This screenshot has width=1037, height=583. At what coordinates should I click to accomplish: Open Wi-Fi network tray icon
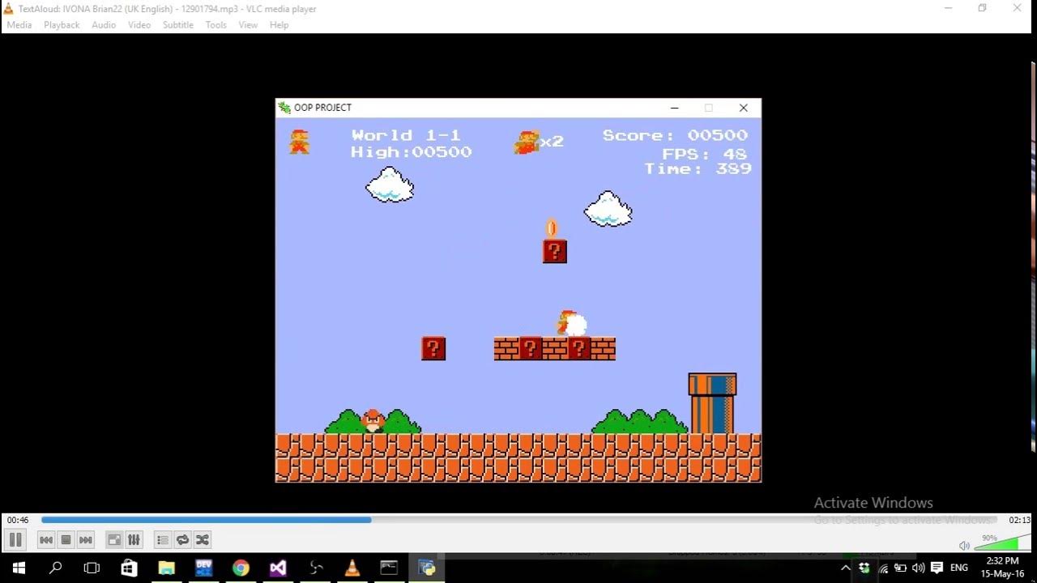pyautogui.click(x=883, y=568)
